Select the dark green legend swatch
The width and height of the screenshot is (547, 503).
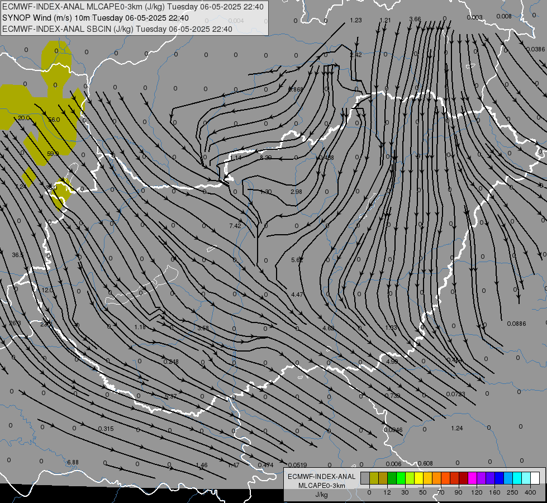[392, 478]
